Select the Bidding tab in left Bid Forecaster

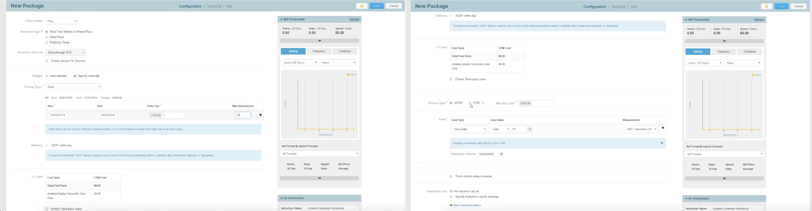[x=293, y=51]
